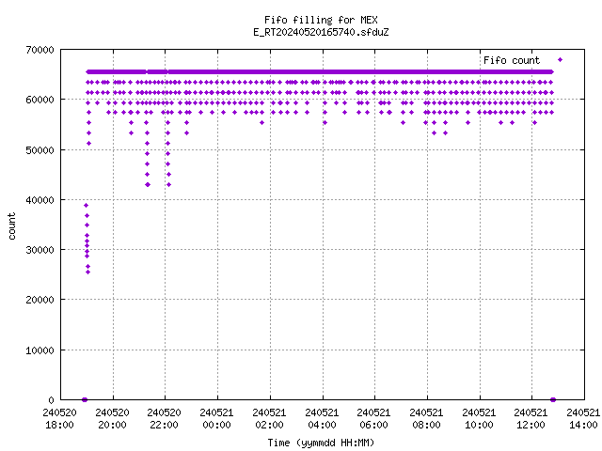
Task: Click the '240521 08:00' x-axis tick label
Action: click(x=426, y=419)
